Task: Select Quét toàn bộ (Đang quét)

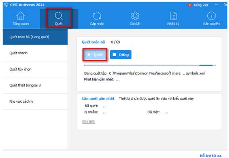Action: (x=35, y=37)
